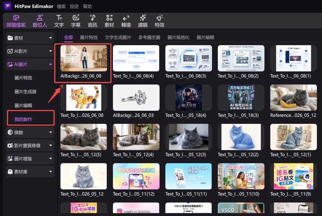
Task: Select the IG粉絲增加 thumbnail in bottom row
Action: [x=84, y=208]
